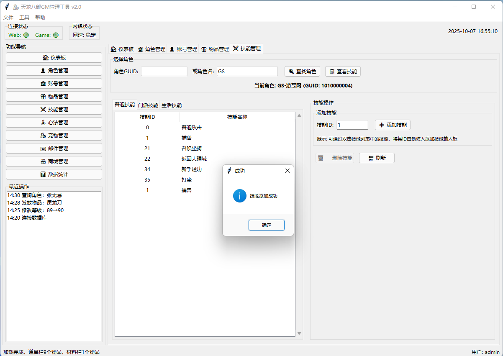The height and width of the screenshot is (356, 503).
Task: Click the View Skills (查看技能) button
Action: 343,72
